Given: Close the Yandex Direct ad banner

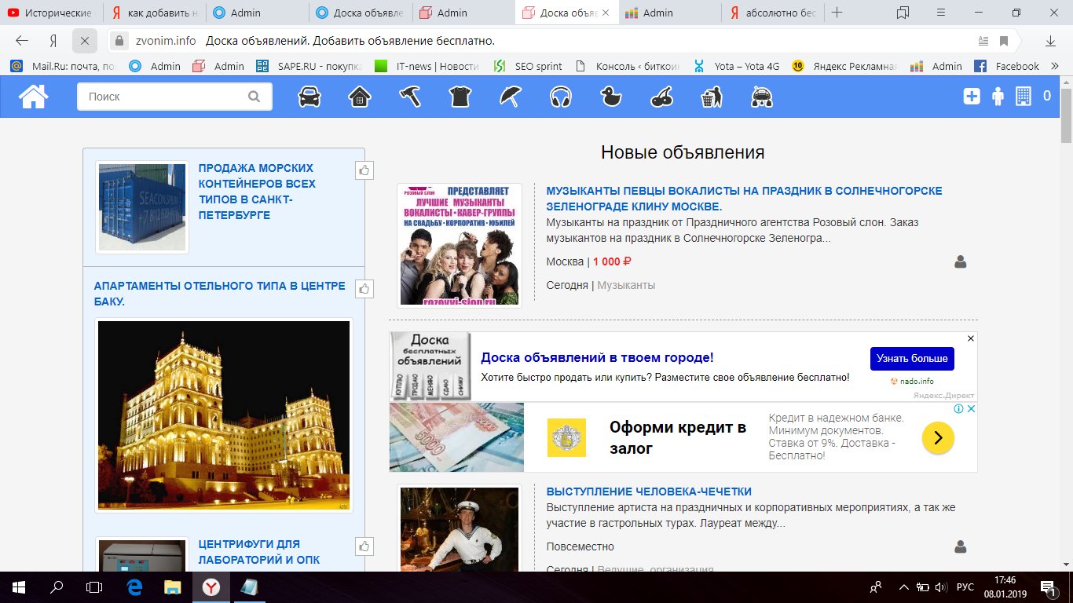Looking at the screenshot, I should click(x=971, y=338).
